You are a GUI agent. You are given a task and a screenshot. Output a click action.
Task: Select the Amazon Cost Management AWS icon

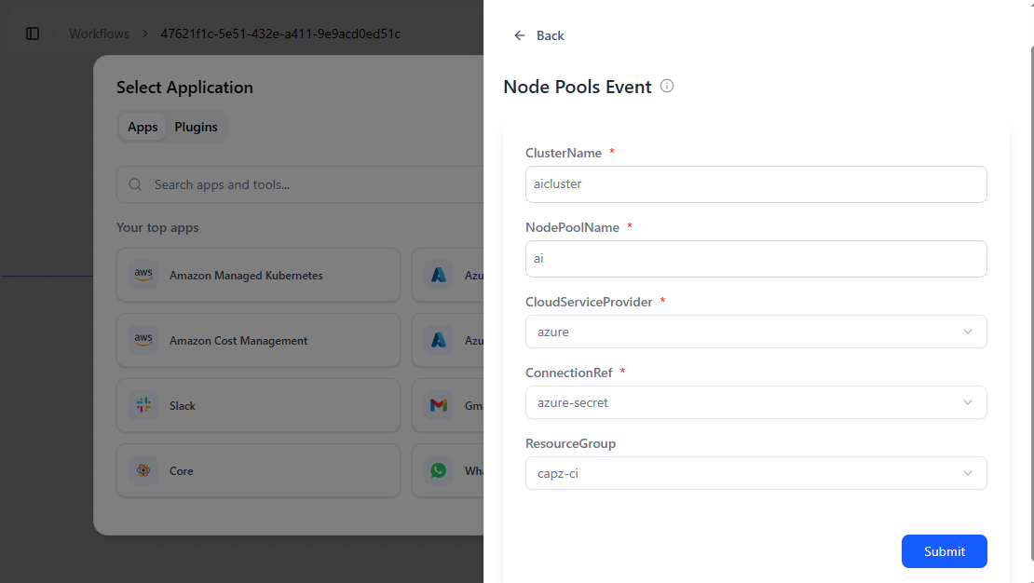(143, 340)
